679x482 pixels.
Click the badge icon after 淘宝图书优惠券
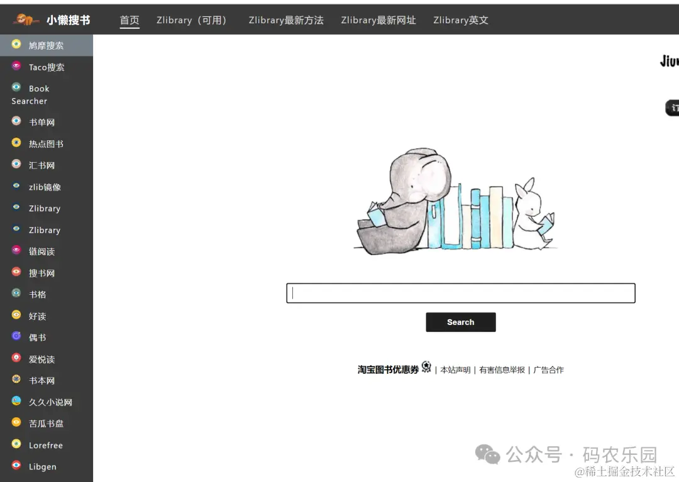[426, 367]
